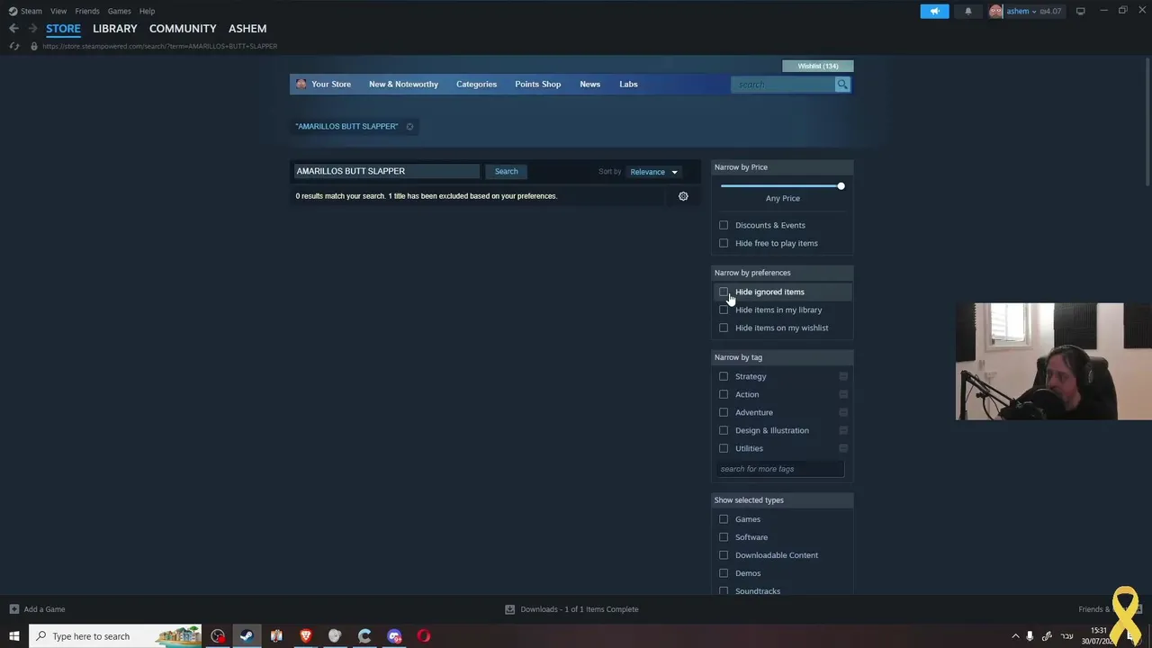Click the Downloads status icon
This screenshot has height=648, width=1152.
(509, 609)
